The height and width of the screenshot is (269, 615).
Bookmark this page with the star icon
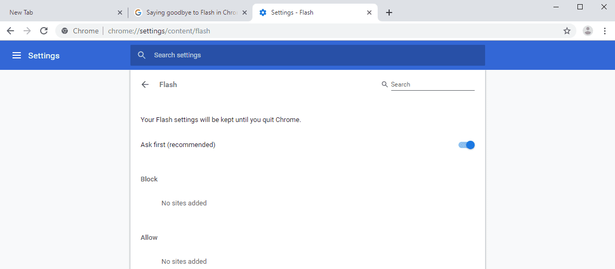567,31
